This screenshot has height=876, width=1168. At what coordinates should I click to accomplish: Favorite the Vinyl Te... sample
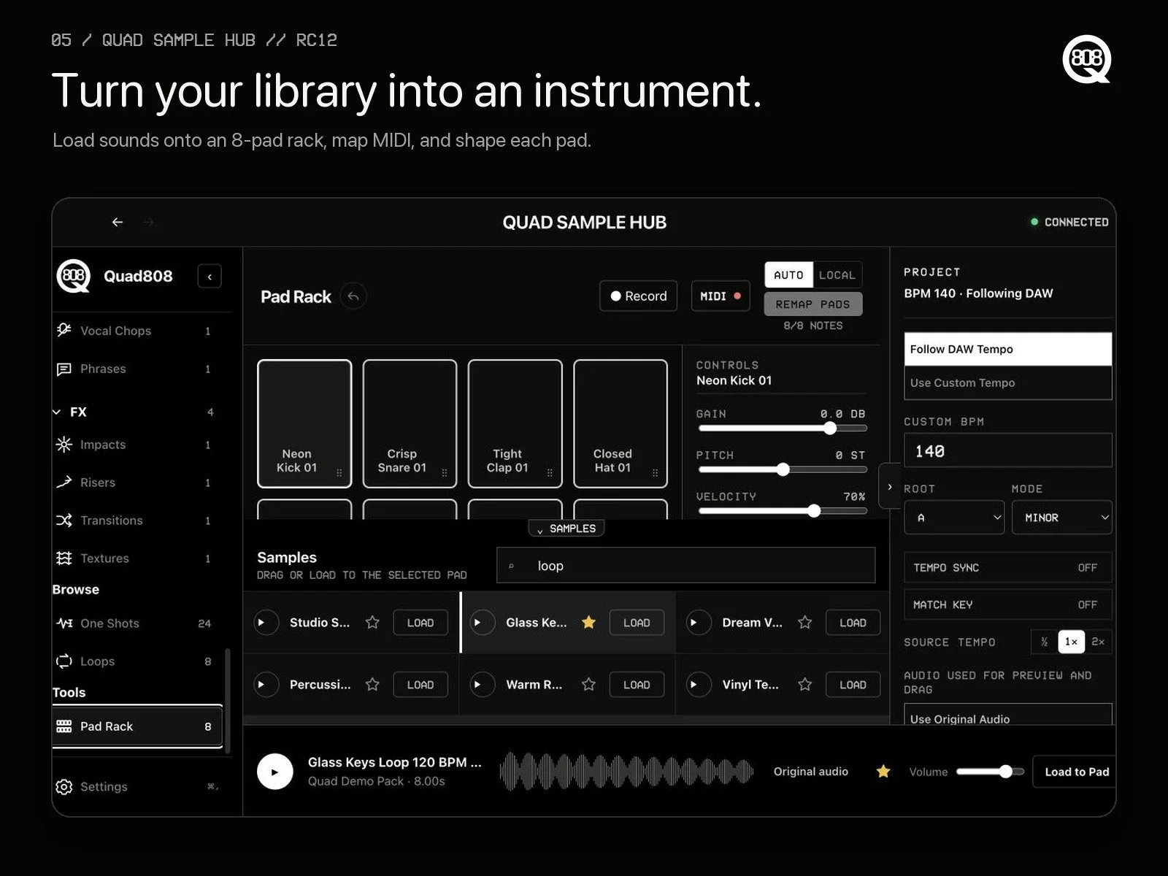[804, 685]
